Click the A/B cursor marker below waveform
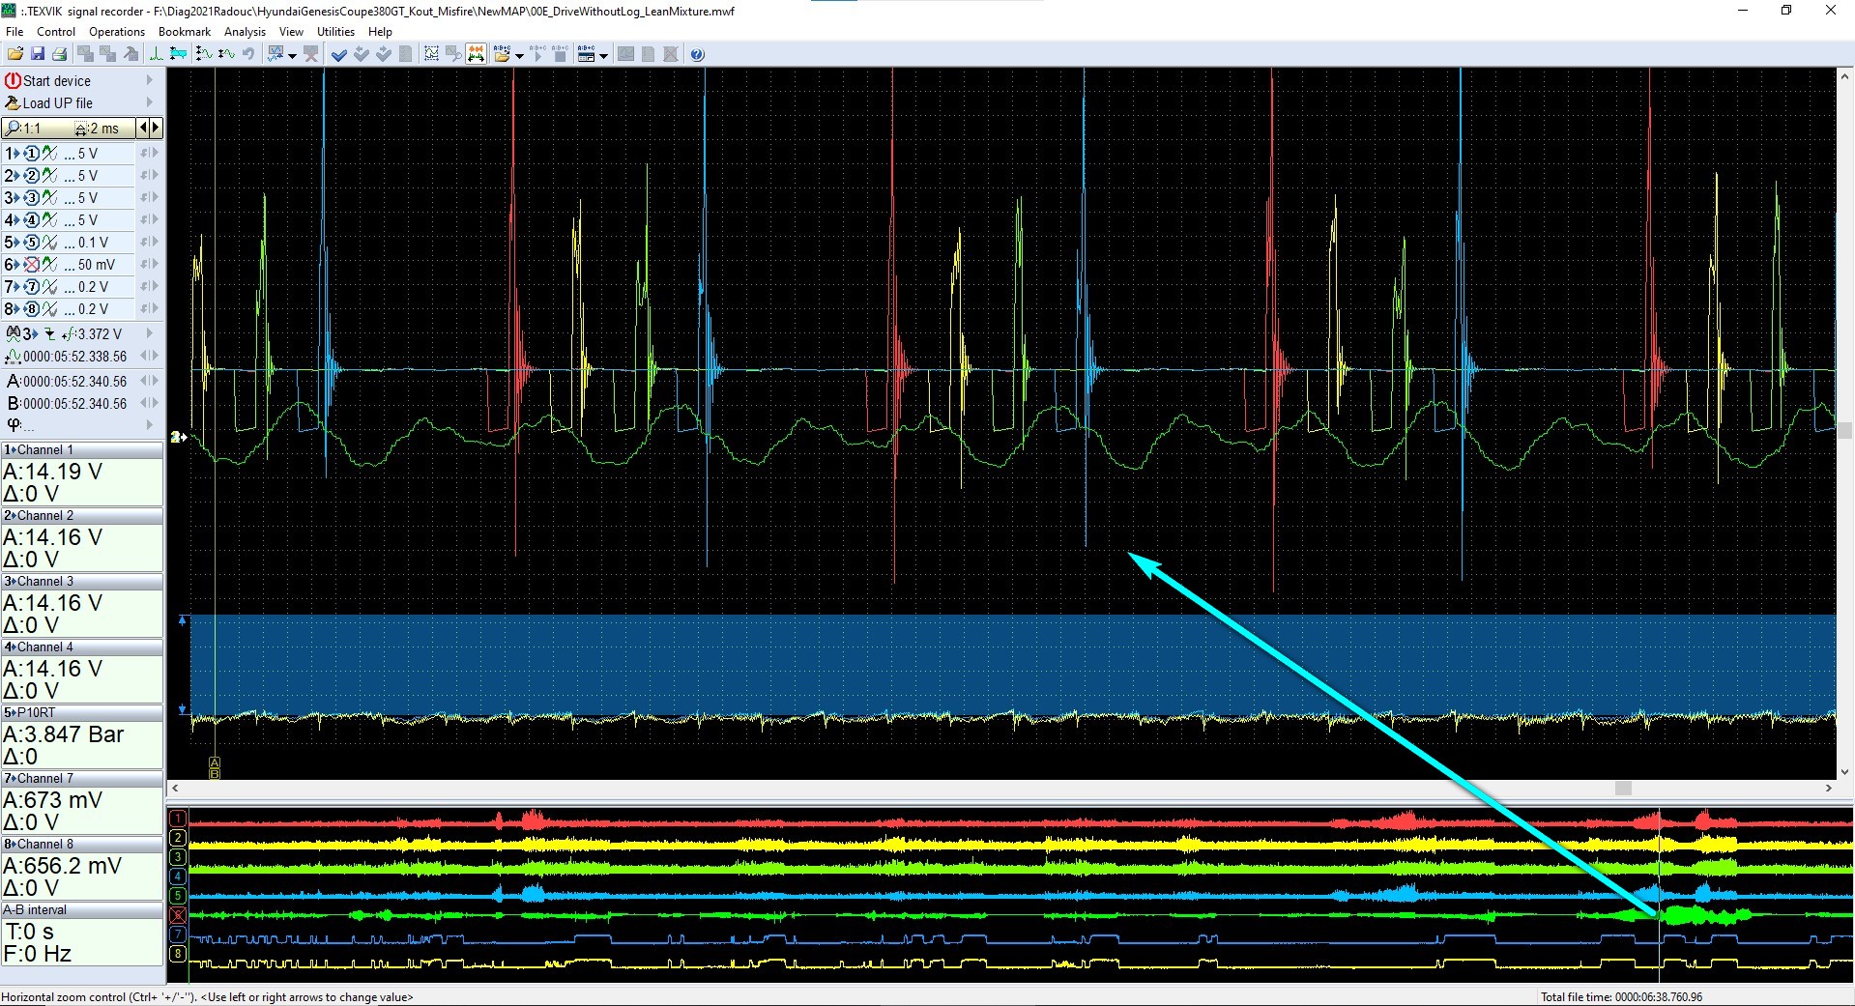This screenshot has width=1855, height=1006. click(x=215, y=768)
